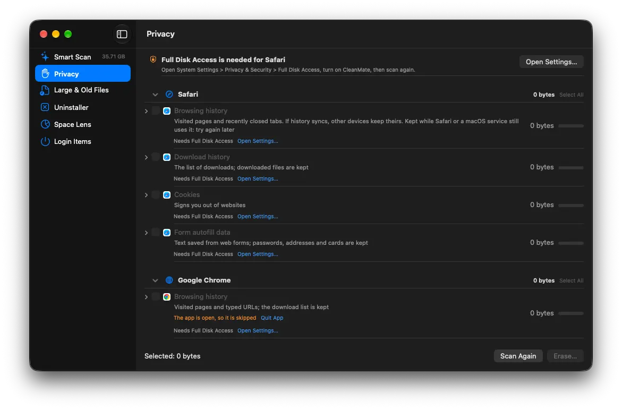Click the Safari compass section icon

coord(169,95)
